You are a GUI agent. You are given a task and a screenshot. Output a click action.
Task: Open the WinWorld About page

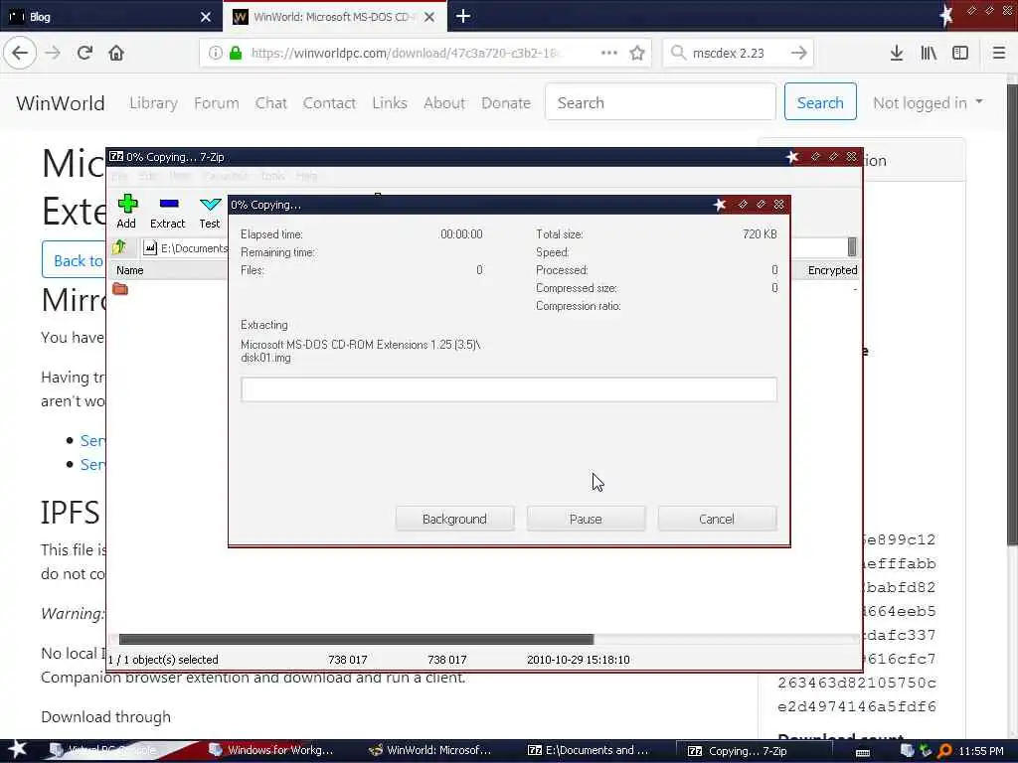pos(444,102)
